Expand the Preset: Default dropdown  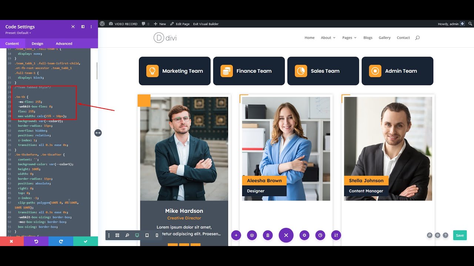coord(18,33)
